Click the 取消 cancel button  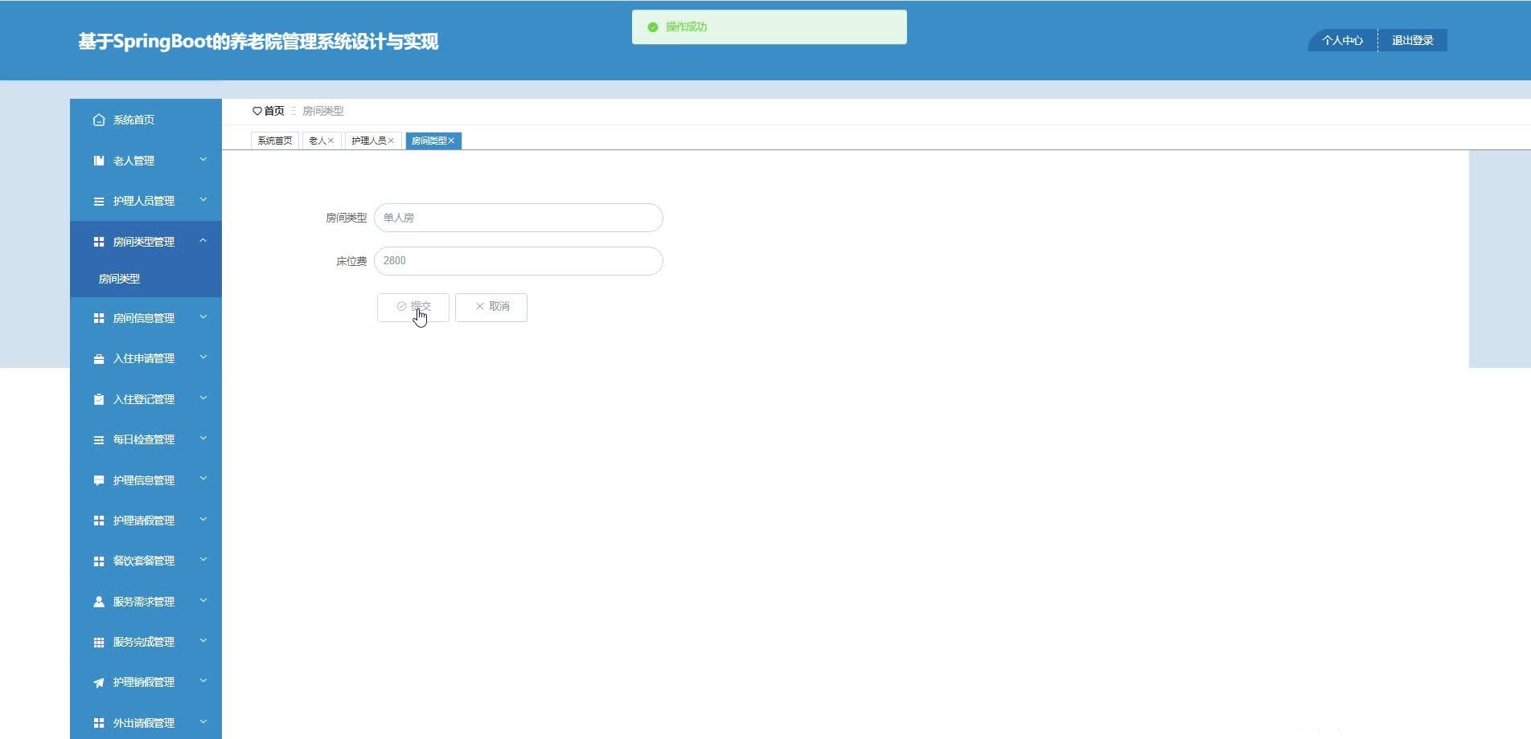pos(491,307)
